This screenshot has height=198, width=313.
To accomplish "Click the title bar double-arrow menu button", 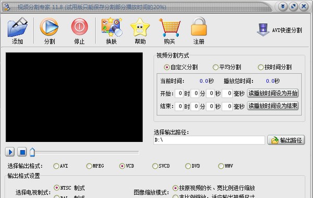I will coord(282,7).
